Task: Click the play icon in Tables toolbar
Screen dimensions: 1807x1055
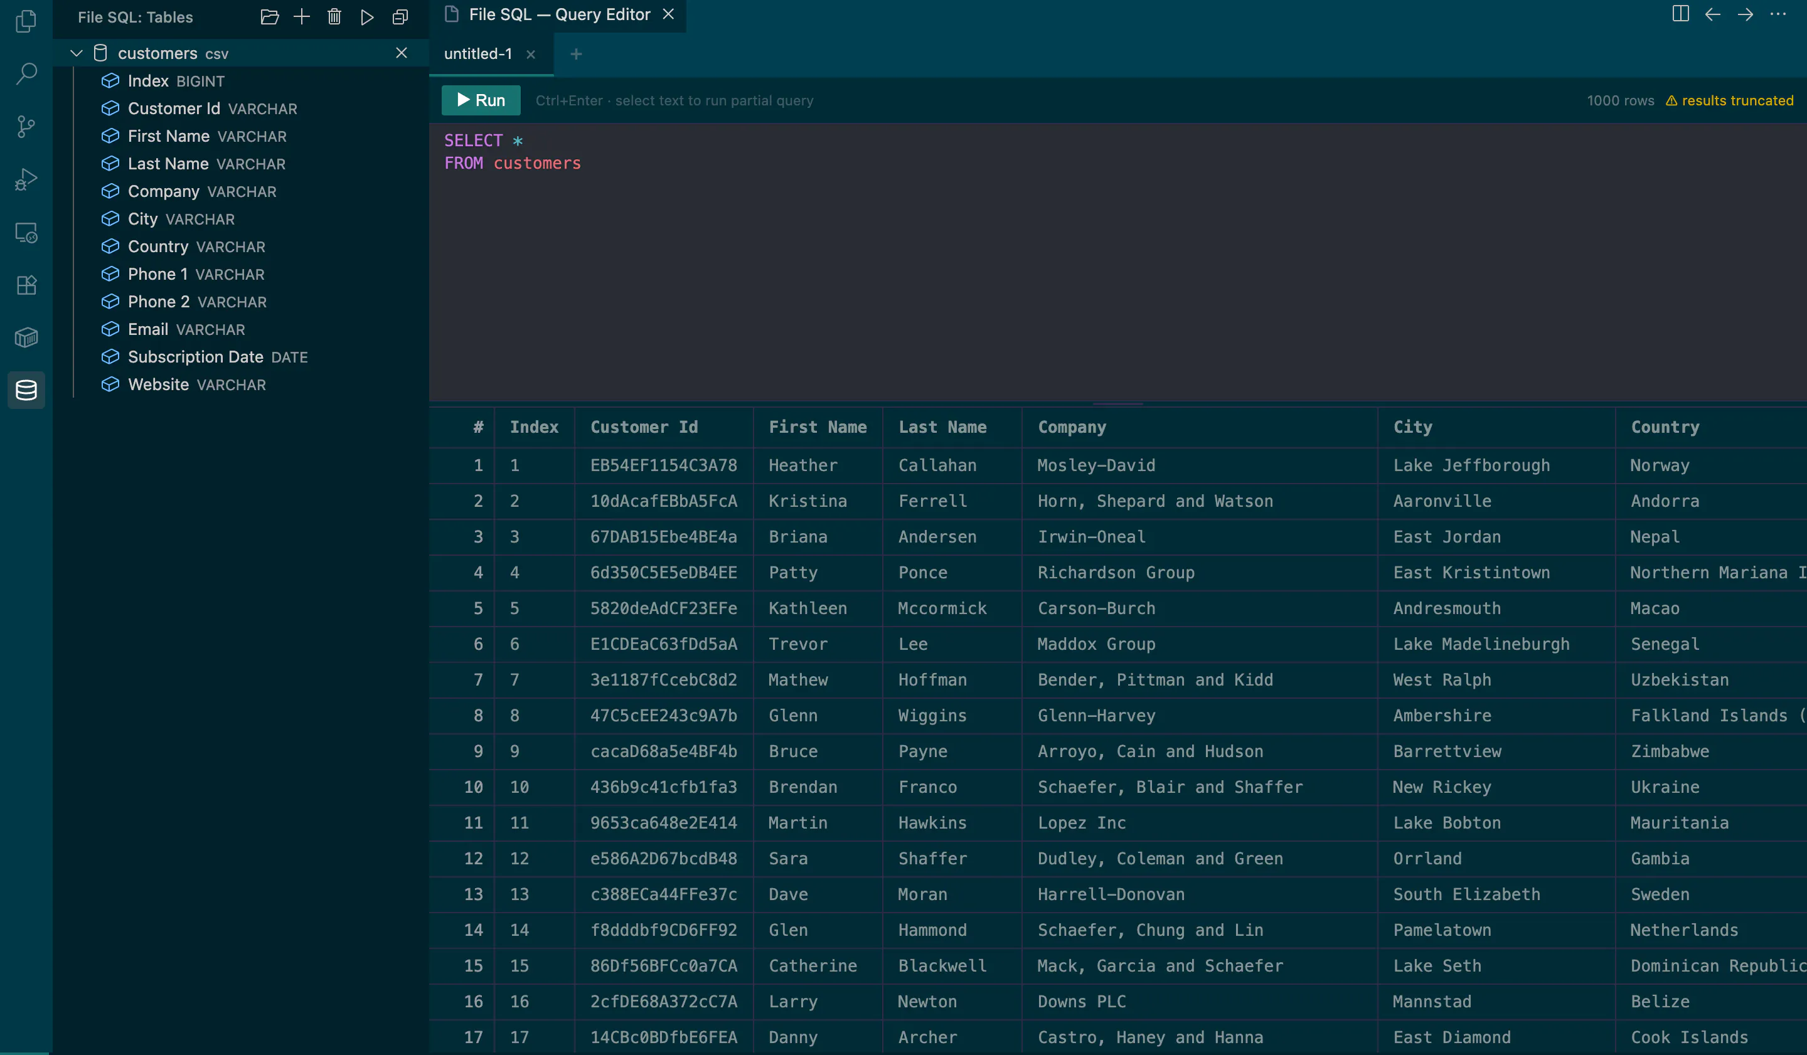Action: coord(367,17)
